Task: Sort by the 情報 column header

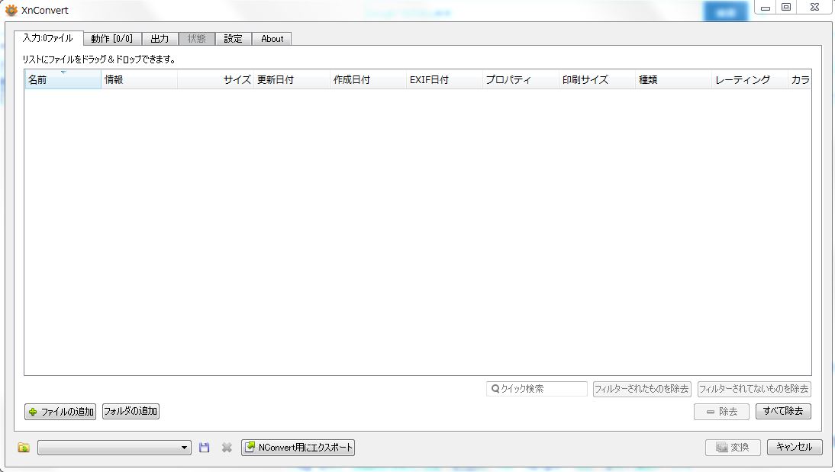Action: pos(140,80)
